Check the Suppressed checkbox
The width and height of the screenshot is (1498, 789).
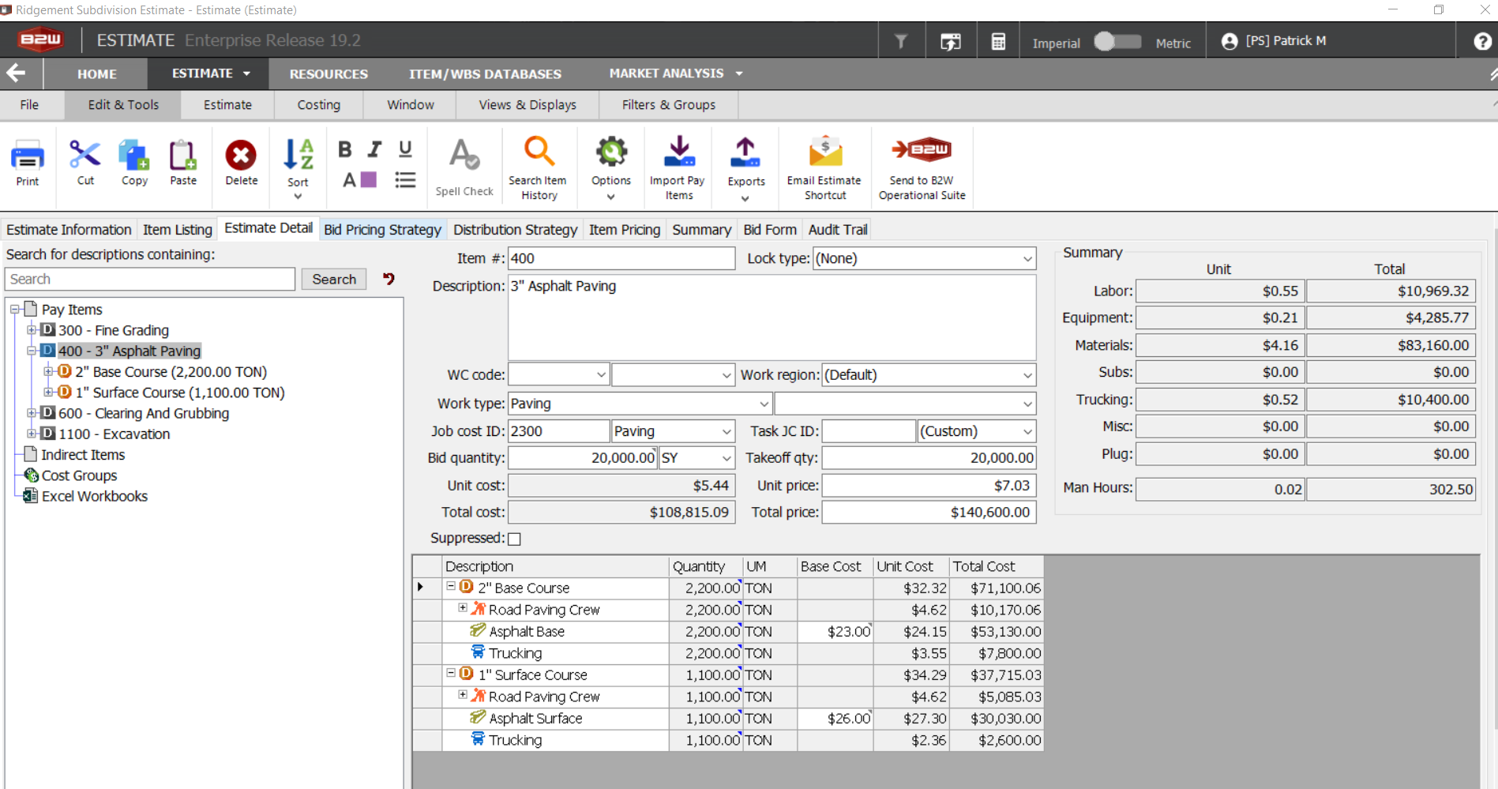point(514,539)
